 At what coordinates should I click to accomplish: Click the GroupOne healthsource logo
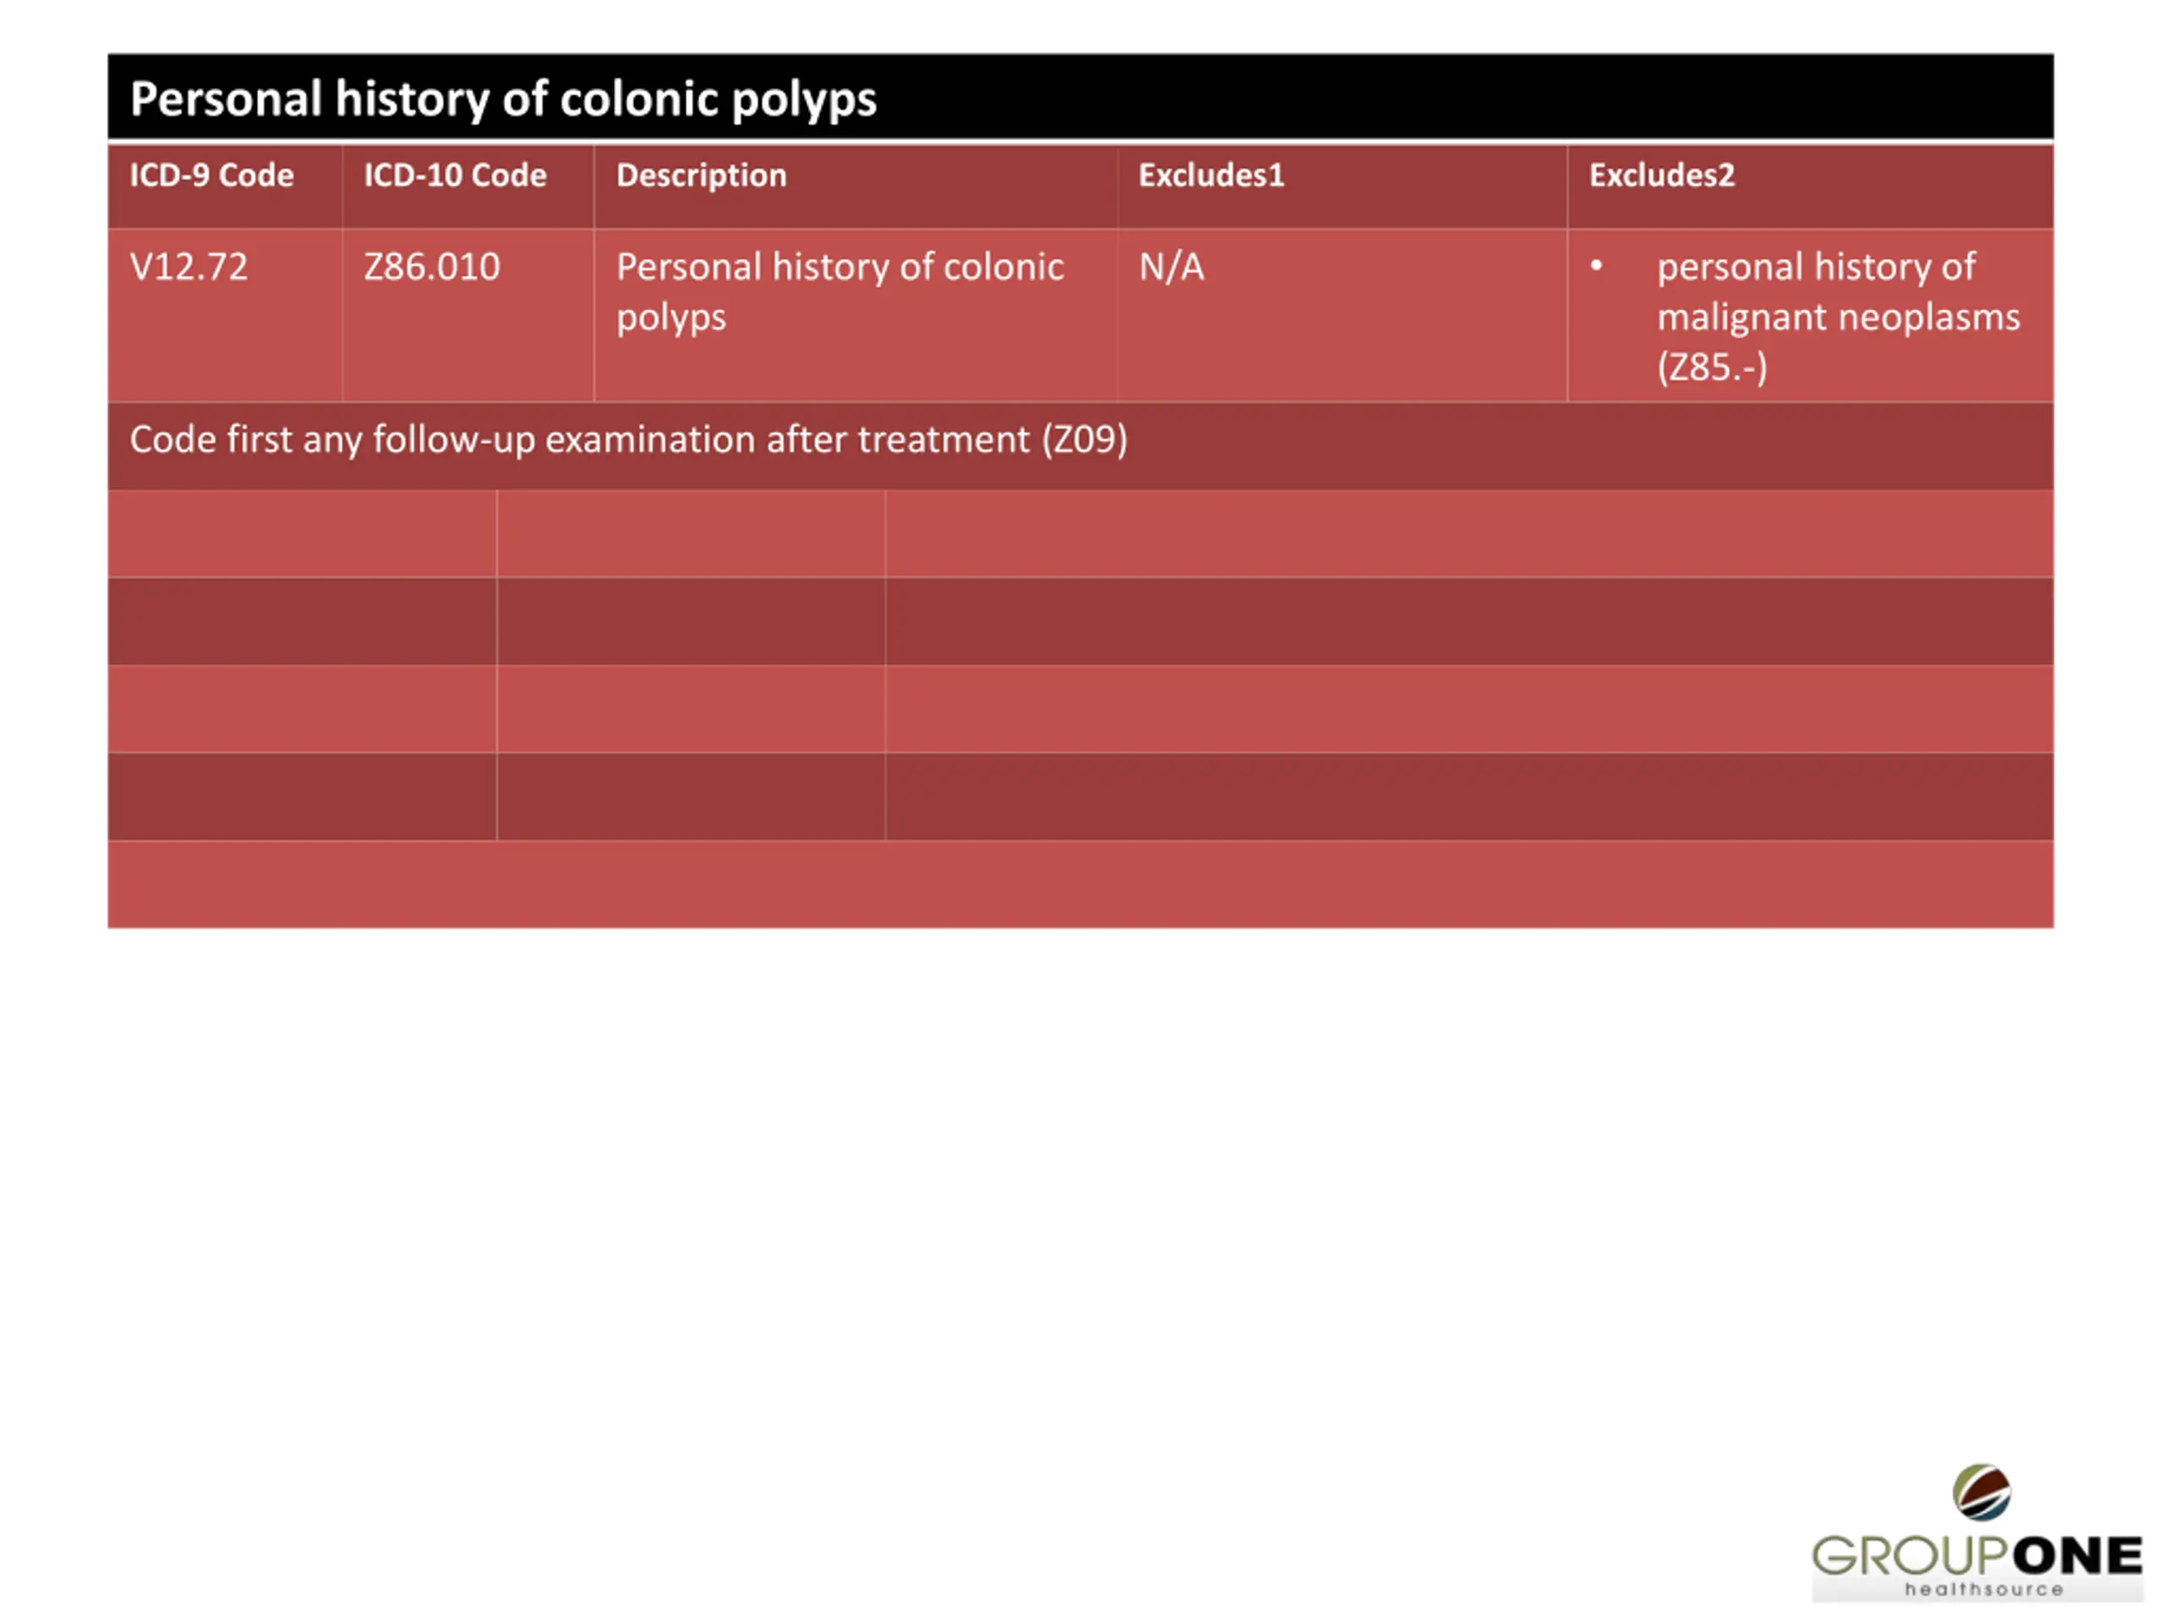coord(1977,1532)
